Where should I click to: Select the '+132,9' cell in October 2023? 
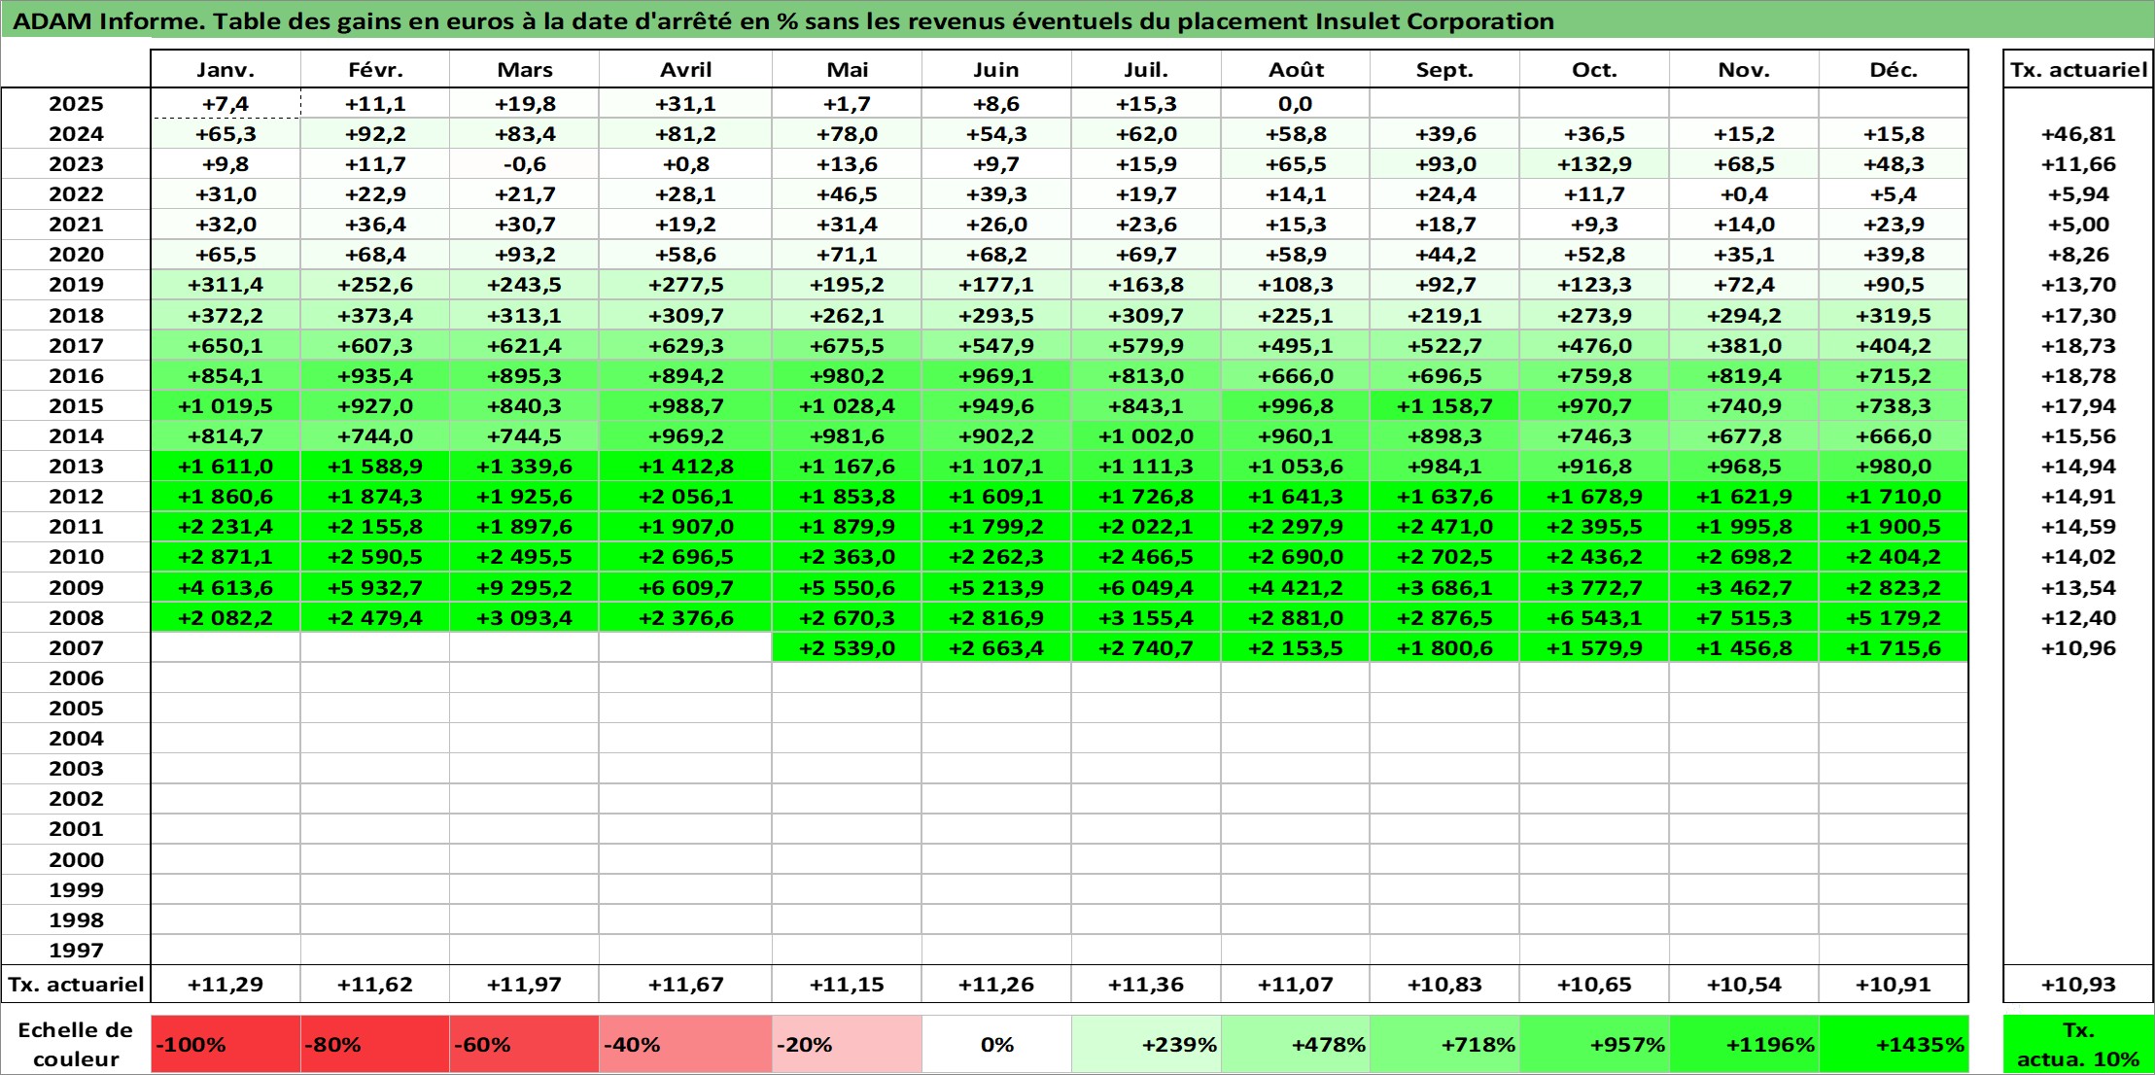pyautogui.click(x=1594, y=164)
